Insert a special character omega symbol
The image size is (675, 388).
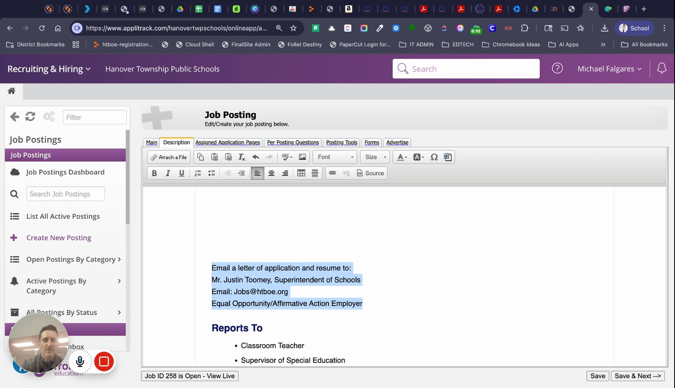point(434,157)
